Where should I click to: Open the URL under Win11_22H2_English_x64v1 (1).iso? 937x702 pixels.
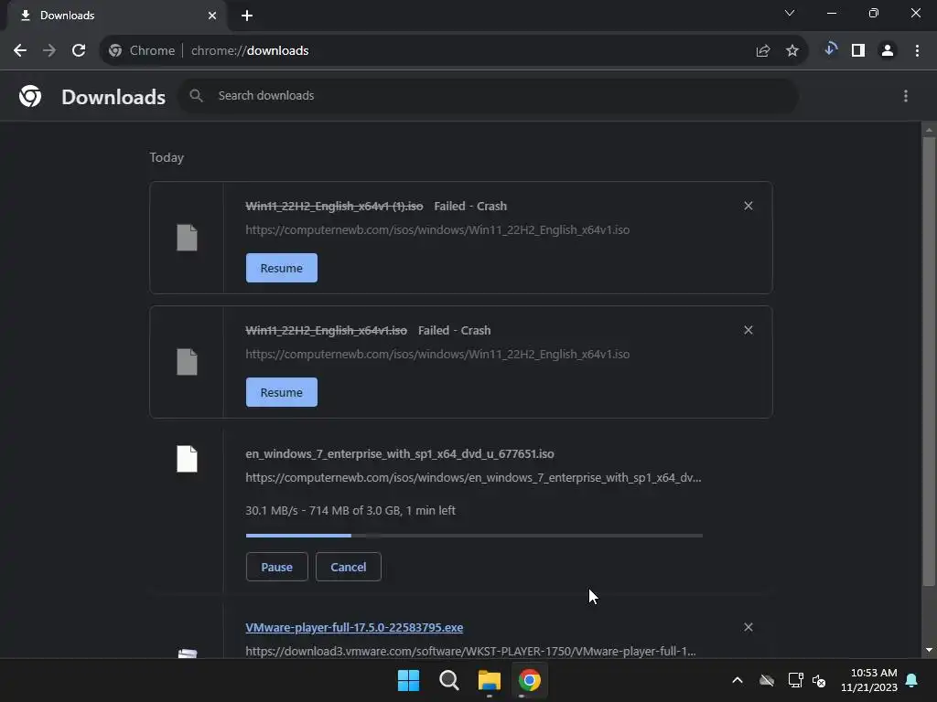[x=437, y=229]
